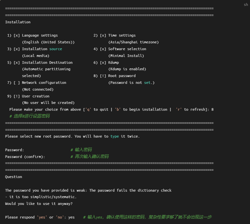This screenshot has width=250, height=224.
Task: Click the 'sh' language label
Action: [246, 5]
